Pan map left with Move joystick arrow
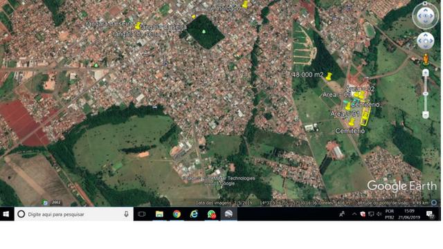Screen dimensions: 443x249 (420, 41)
